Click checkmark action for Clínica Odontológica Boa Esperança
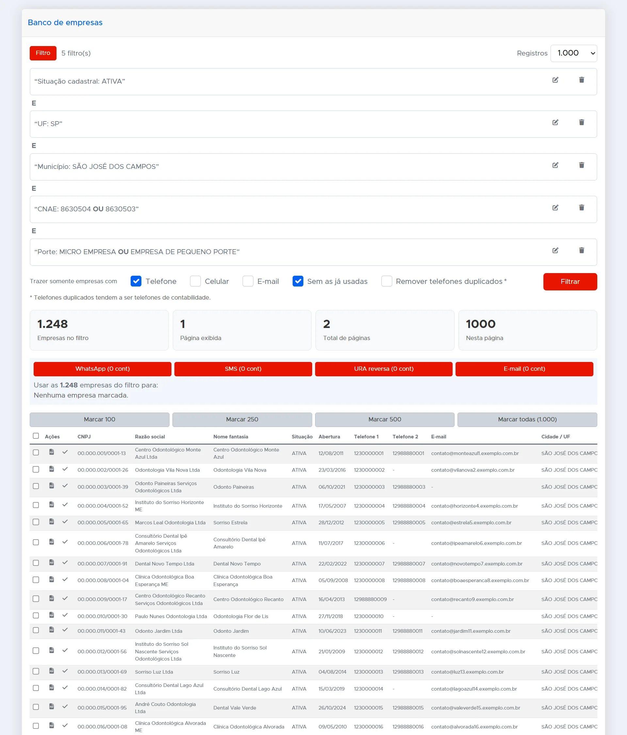The image size is (627, 735). (x=65, y=579)
